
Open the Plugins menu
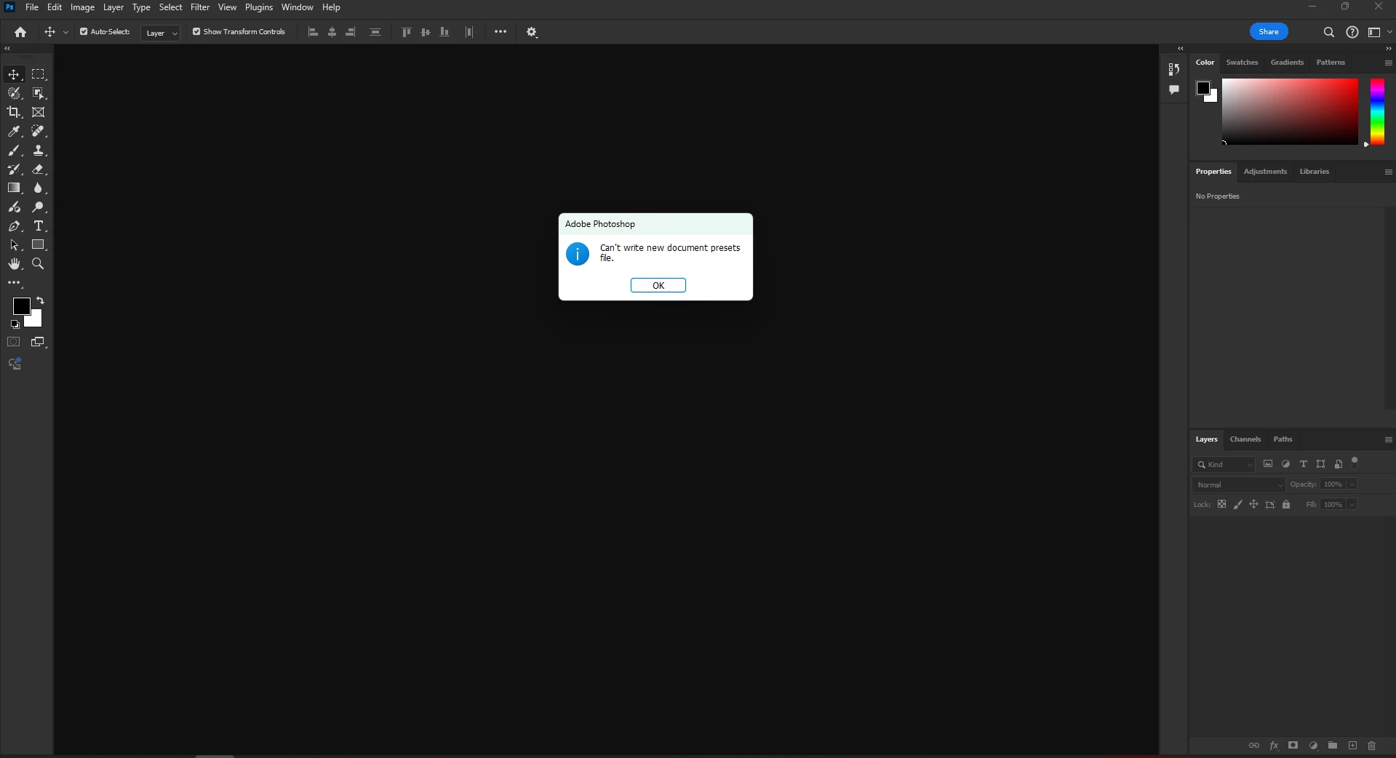(259, 7)
